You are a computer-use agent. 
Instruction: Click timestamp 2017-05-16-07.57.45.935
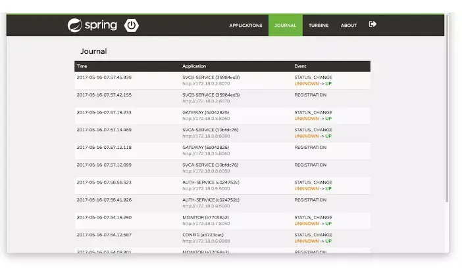click(x=104, y=77)
